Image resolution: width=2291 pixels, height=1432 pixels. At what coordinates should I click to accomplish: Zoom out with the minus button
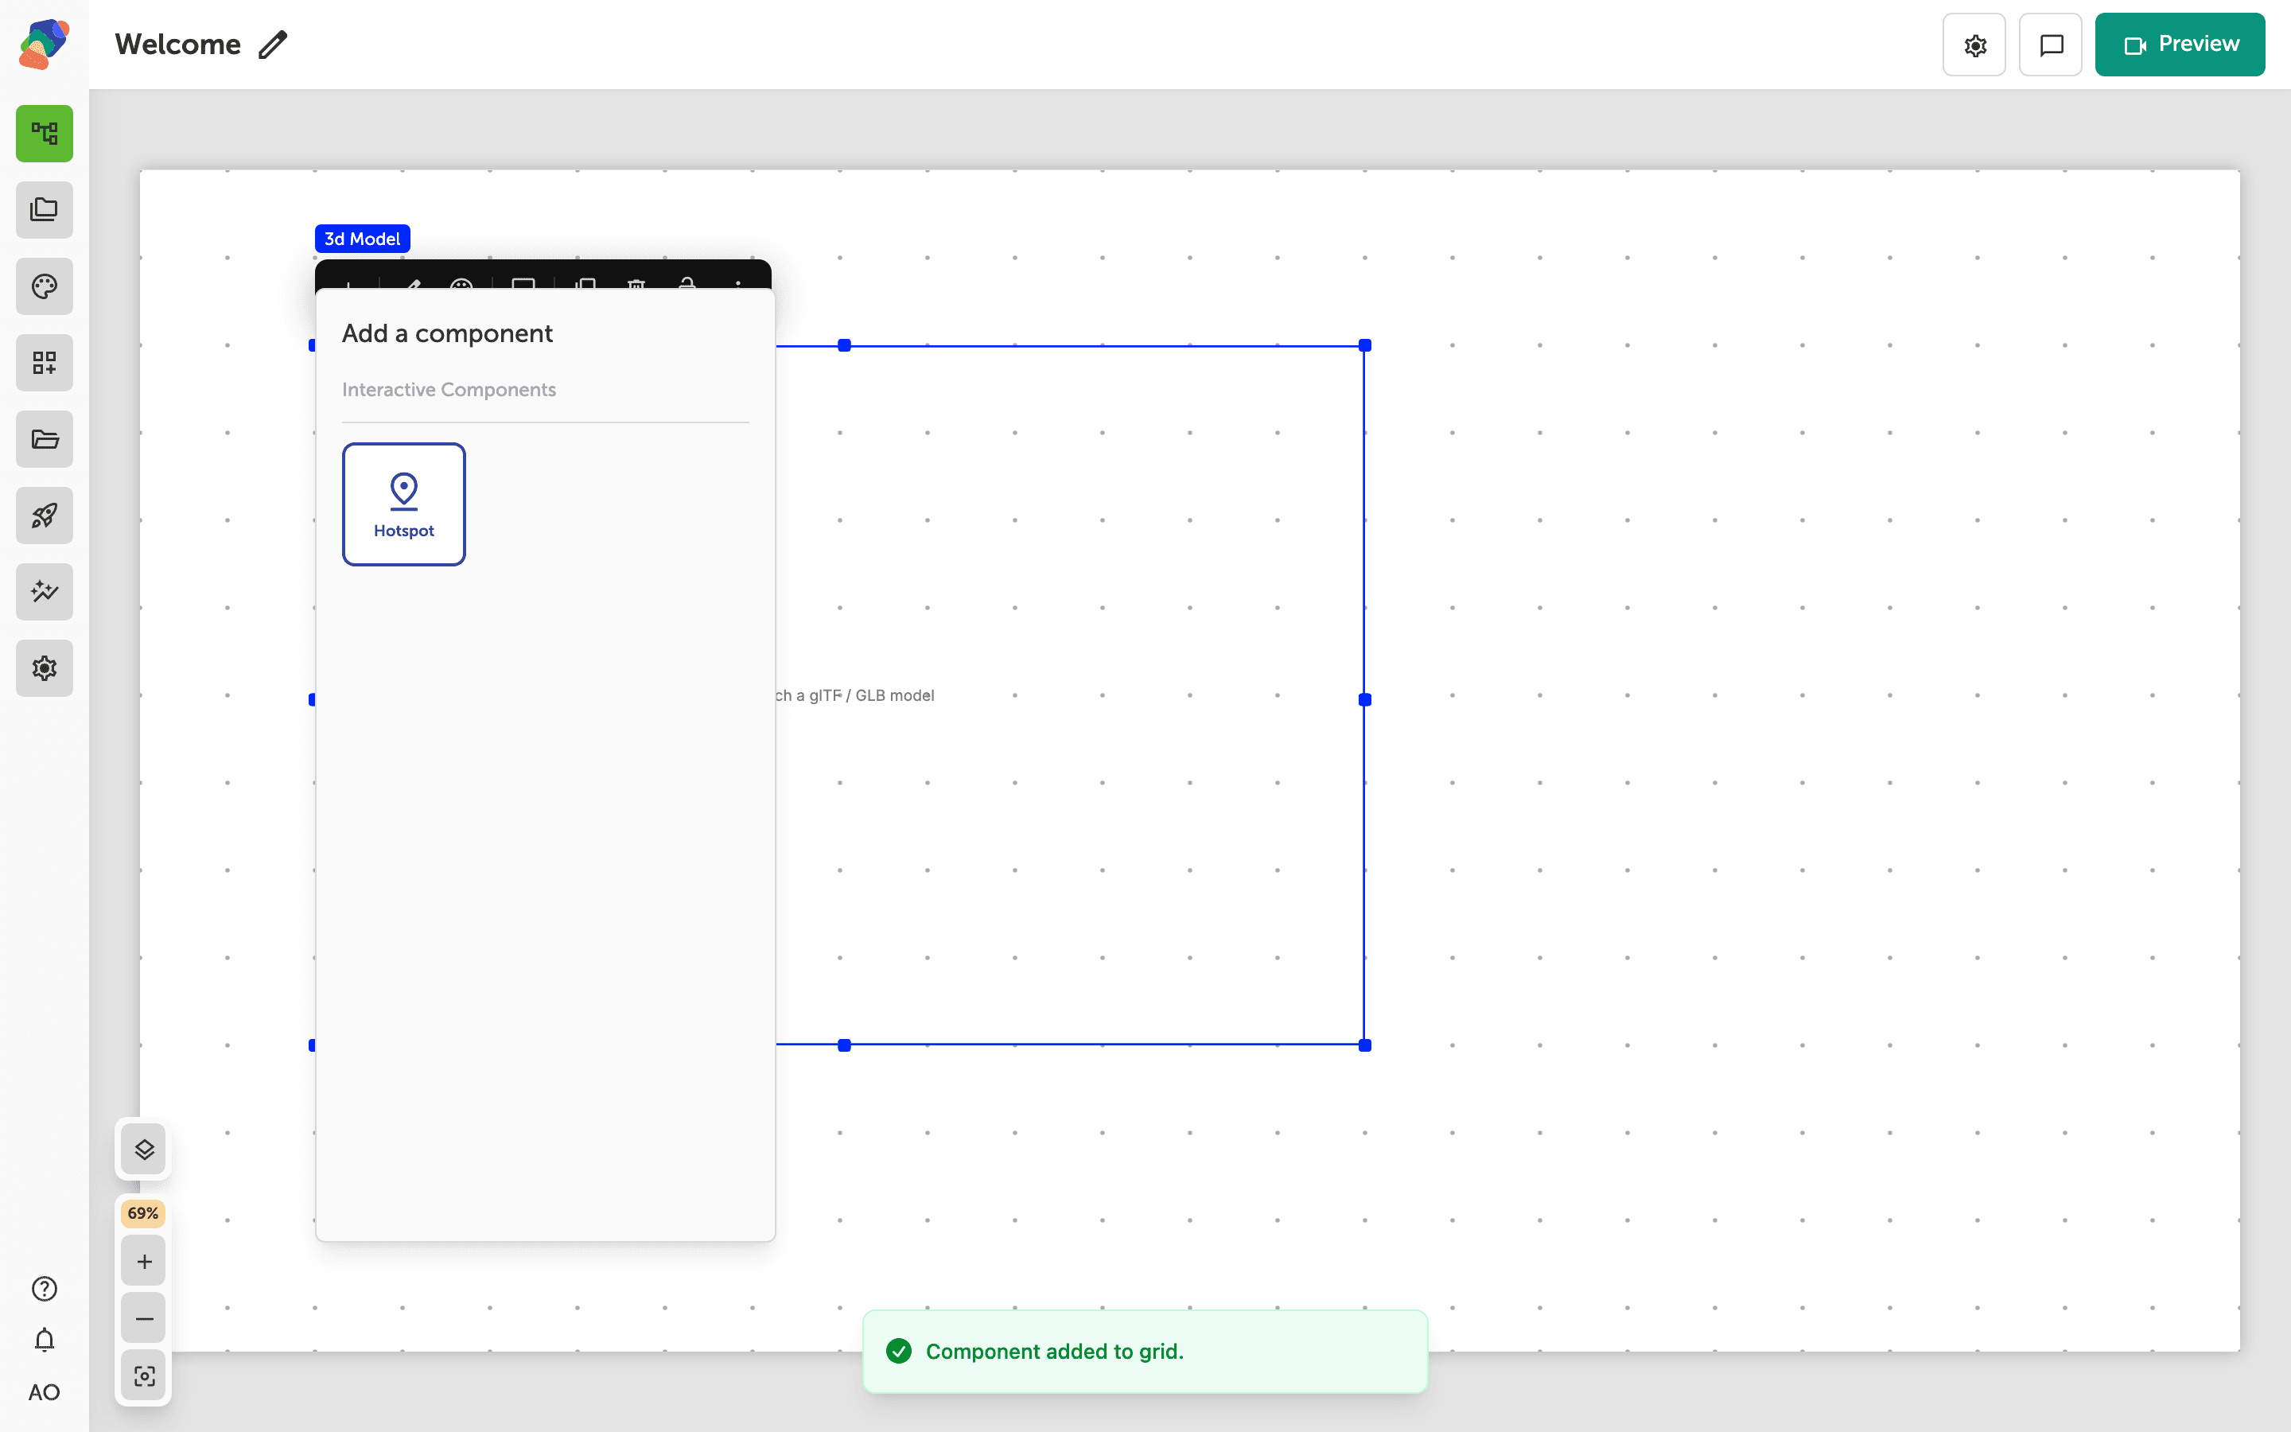point(144,1318)
